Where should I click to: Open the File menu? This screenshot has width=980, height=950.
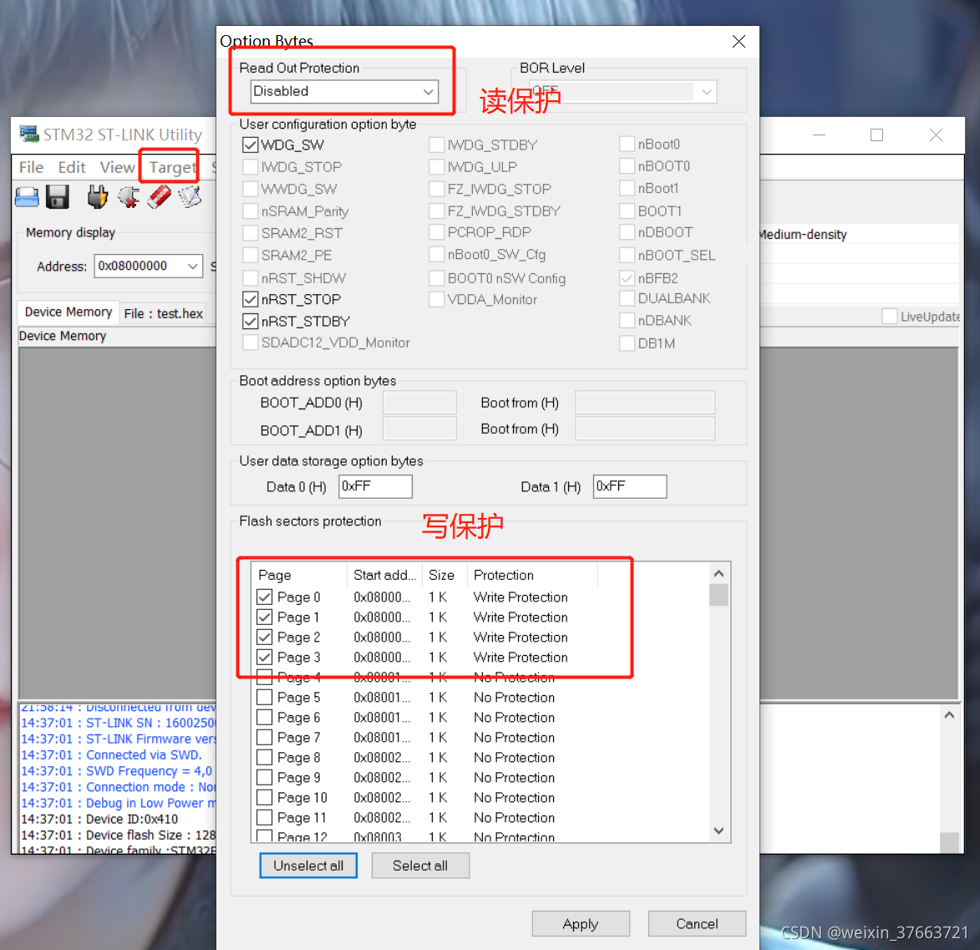(x=31, y=167)
